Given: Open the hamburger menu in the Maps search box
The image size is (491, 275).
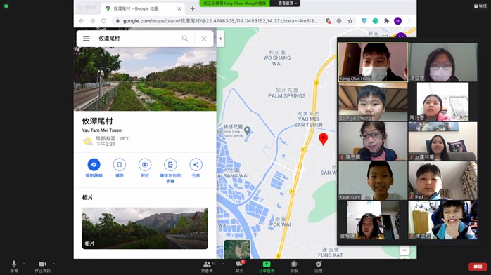Looking at the screenshot, I should (x=86, y=39).
